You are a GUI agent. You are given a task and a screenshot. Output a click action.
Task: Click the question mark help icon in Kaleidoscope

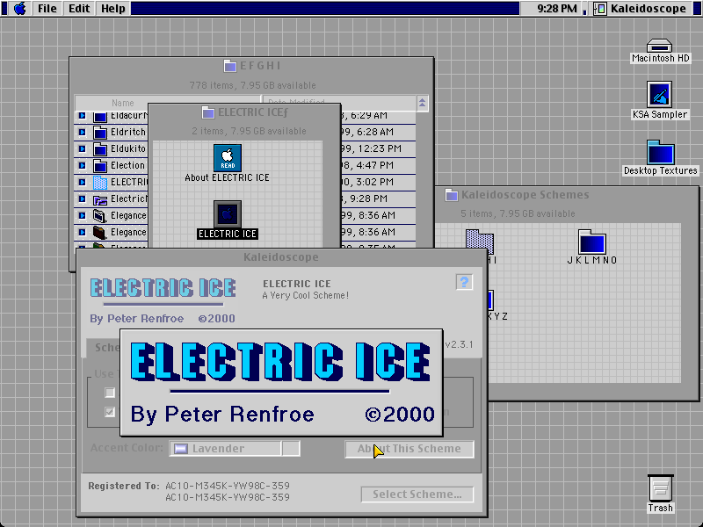464,282
